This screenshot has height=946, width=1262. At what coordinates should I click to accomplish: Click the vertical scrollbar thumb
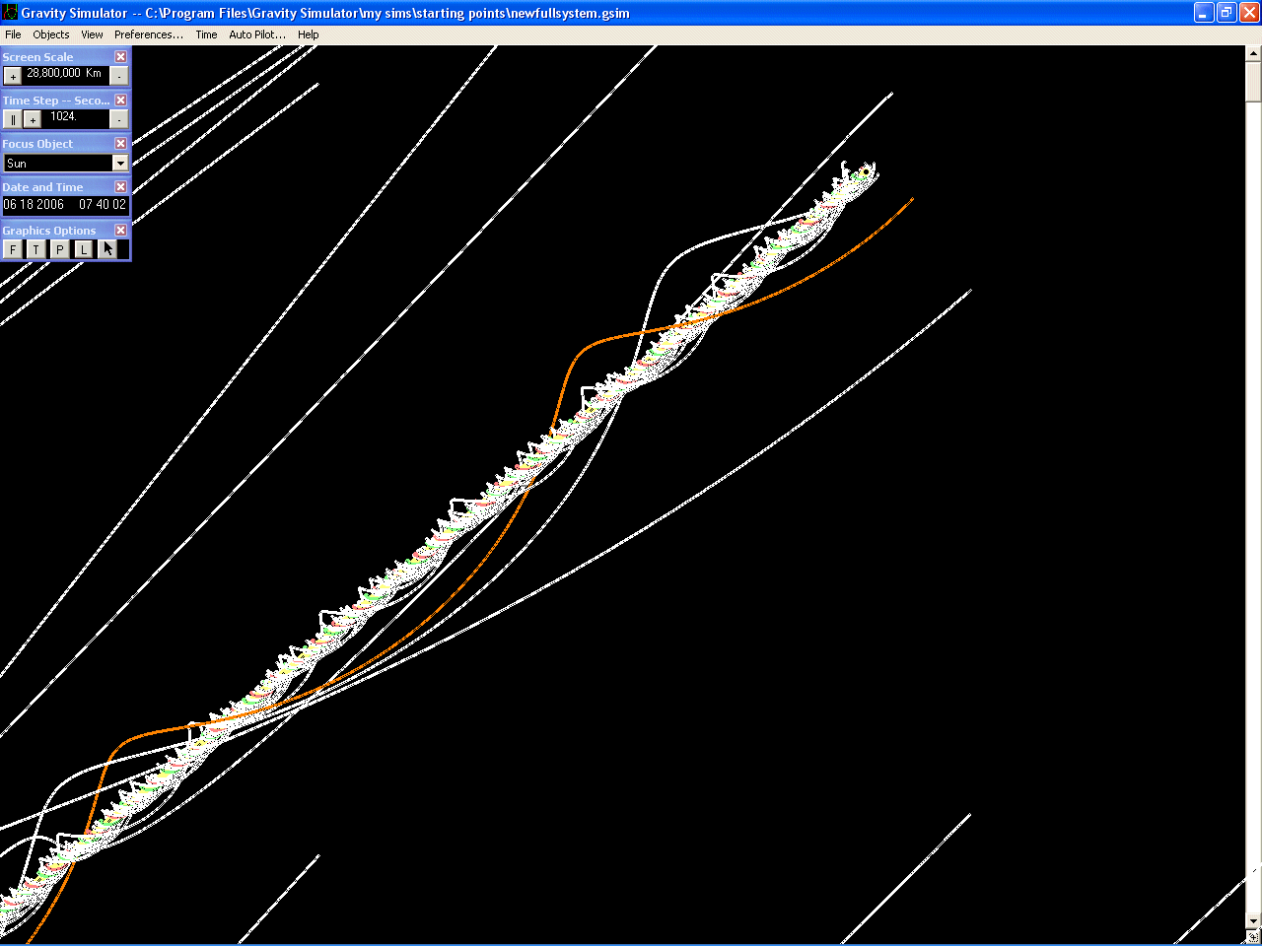[x=1253, y=81]
